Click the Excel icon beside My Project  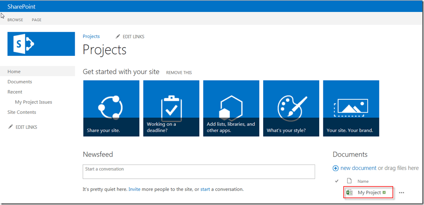pos(349,192)
